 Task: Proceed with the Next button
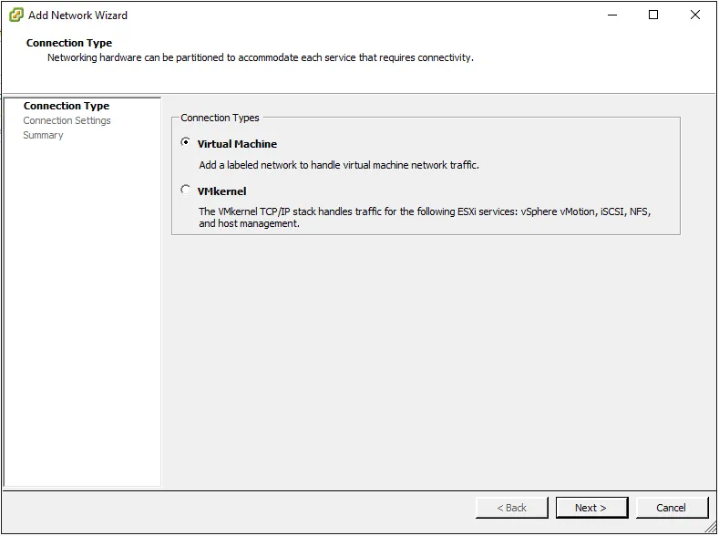pyautogui.click(x=590, y=508)
